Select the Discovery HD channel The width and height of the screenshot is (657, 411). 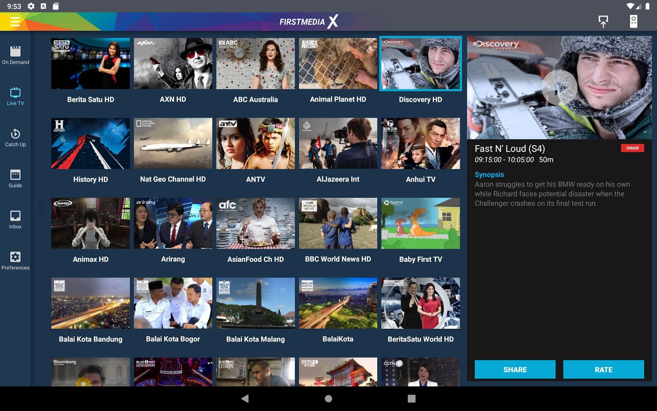(420, 63)
